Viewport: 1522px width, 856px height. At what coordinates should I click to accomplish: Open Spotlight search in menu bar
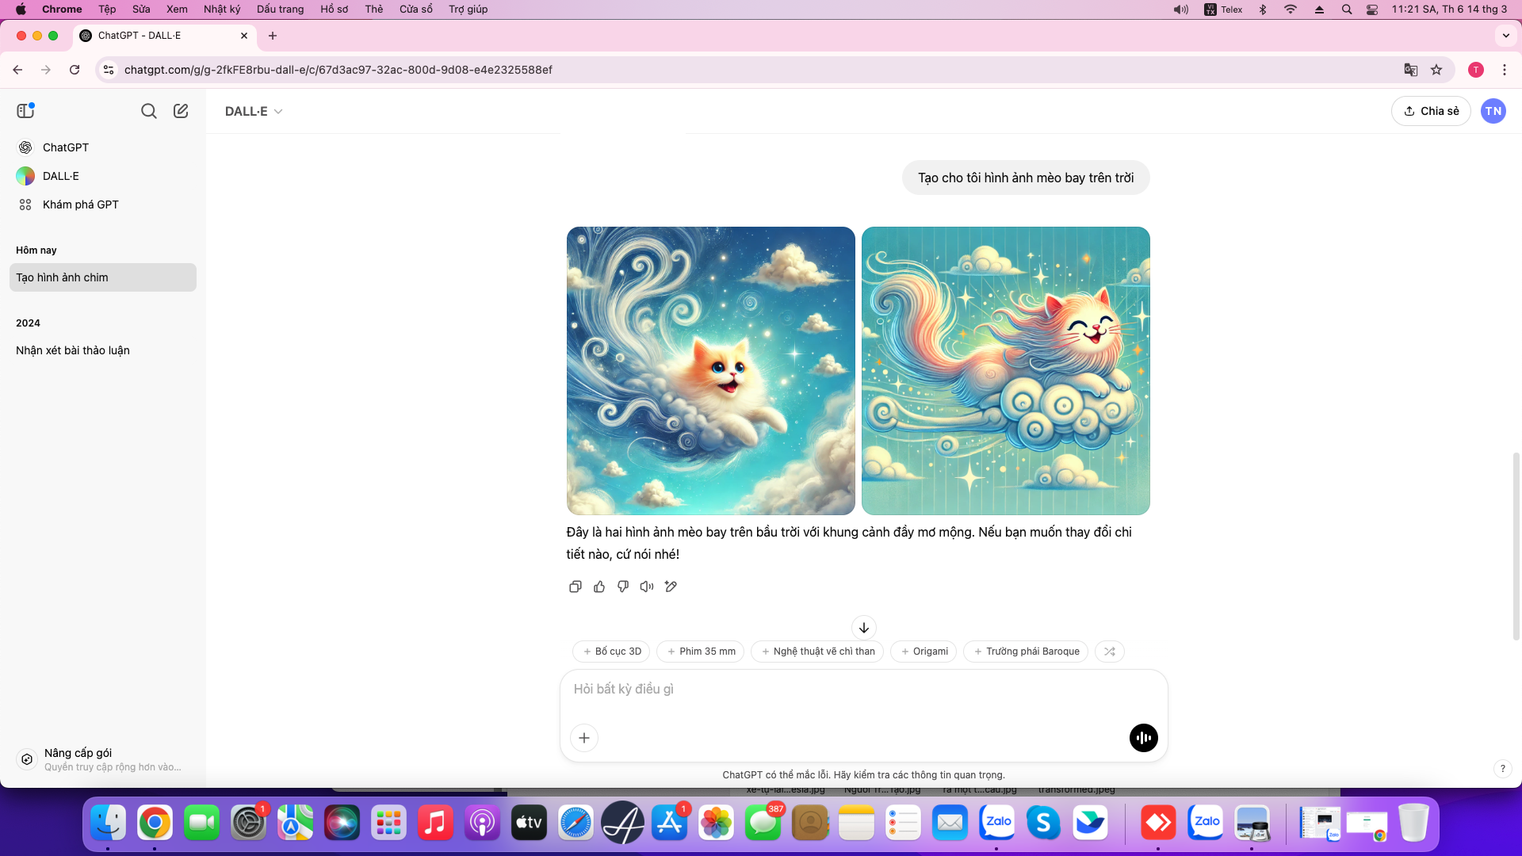1347,10
